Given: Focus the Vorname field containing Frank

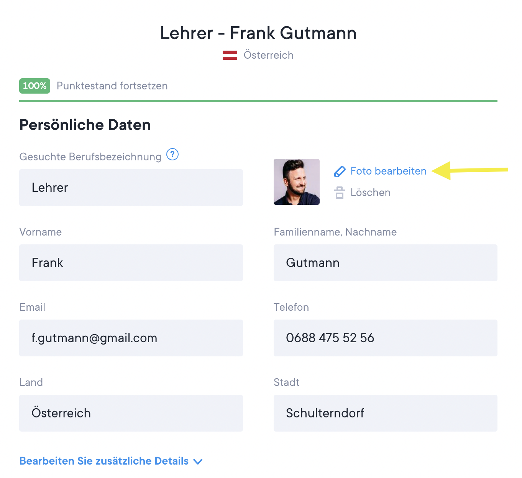Looking at the screenshot, I should click(131, 263).
